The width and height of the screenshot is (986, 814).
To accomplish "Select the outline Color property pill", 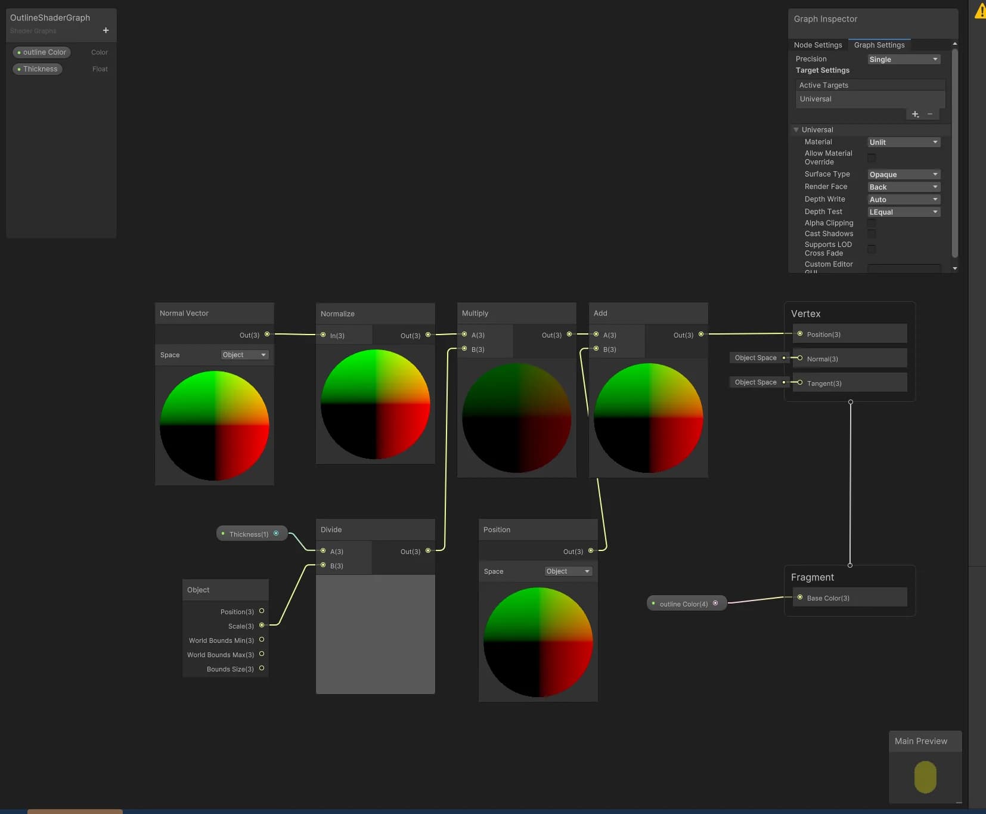I will [42, 52].
